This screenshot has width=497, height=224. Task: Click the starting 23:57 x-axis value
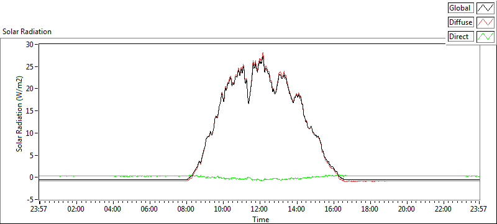pyautogui.click(x=39, y=209)
